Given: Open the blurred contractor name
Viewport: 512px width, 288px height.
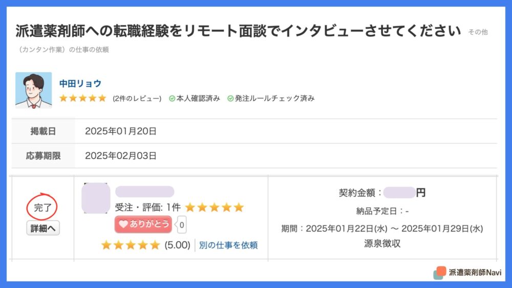Looking at the screenshot, I should pos(145,191).
